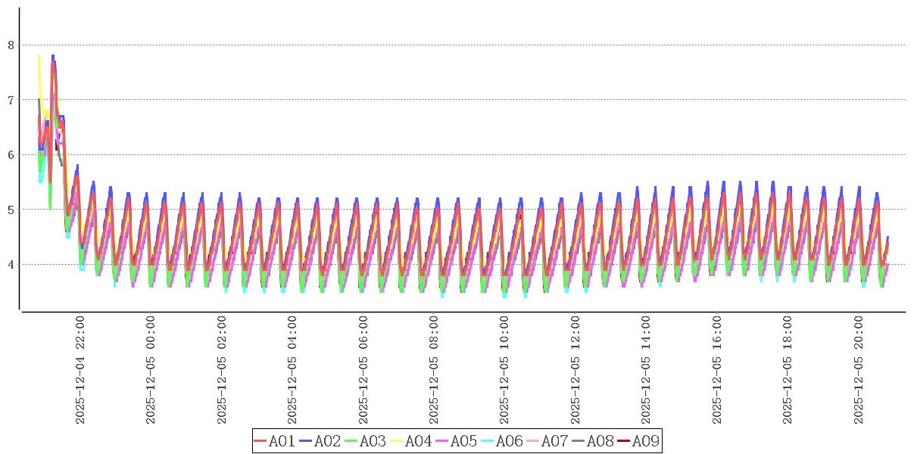Click the cyan A06 legend entry
This screenshot has width=914, height=454.
point(501,441)
